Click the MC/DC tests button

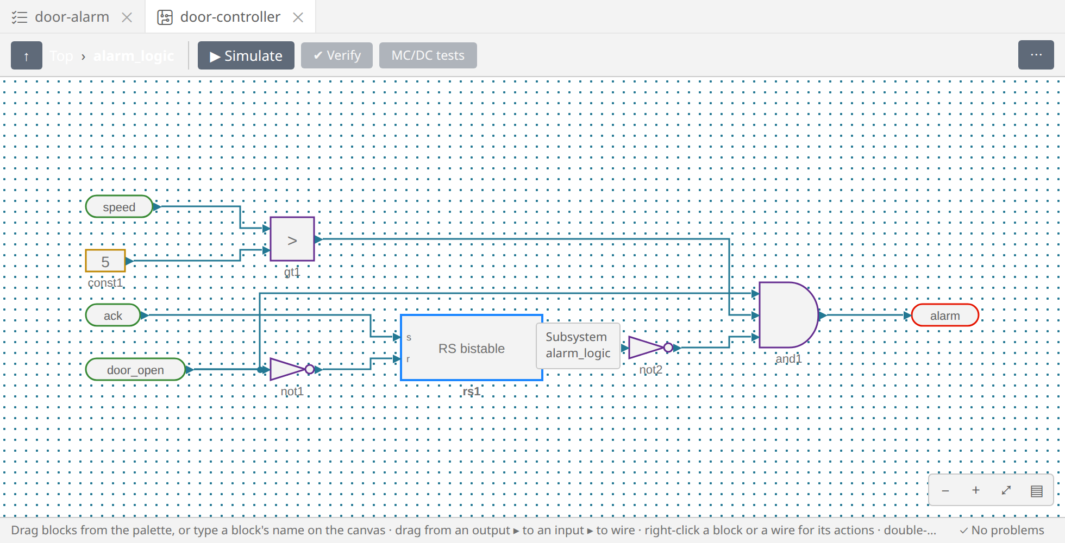click(x=428, y=55)
